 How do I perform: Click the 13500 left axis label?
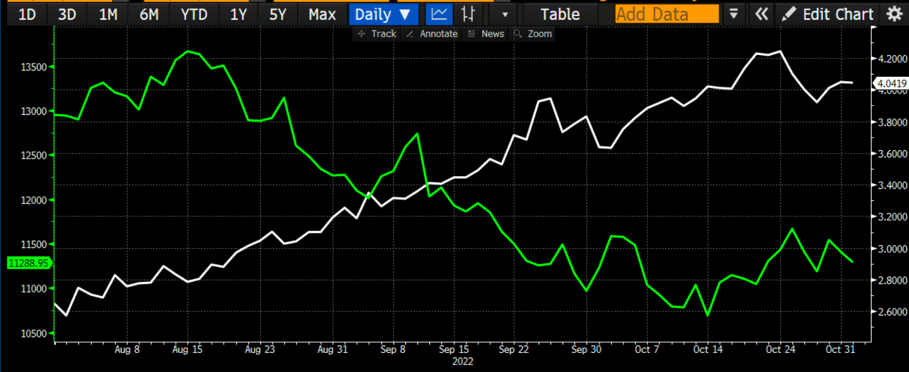pos(34,67)
